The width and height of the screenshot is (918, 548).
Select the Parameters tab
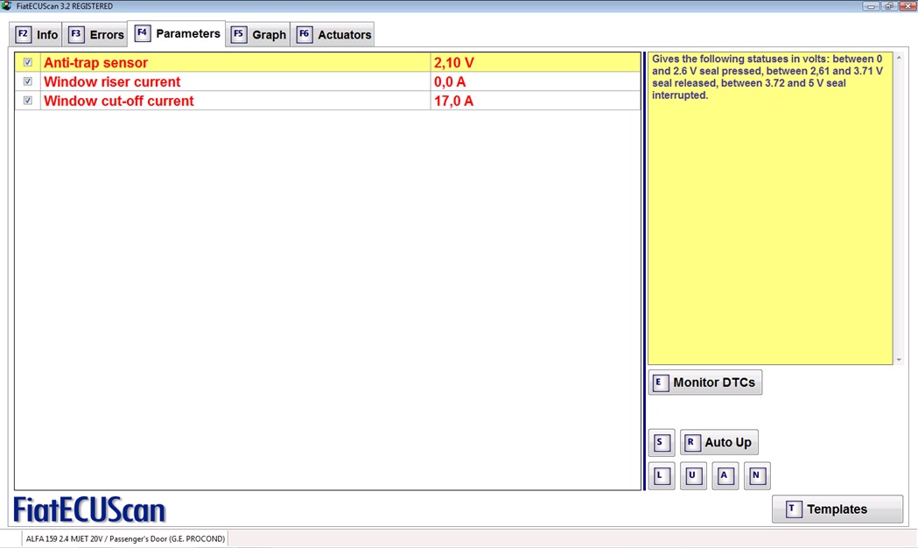[x=177, y=34]
